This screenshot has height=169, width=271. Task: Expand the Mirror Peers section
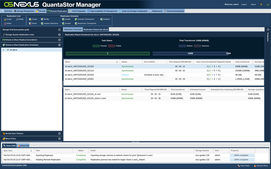(x=60, y=139)
